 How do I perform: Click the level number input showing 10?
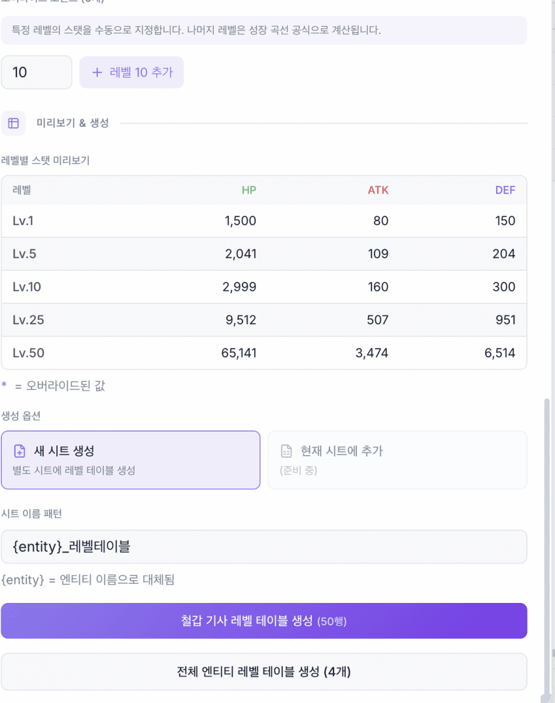pyautogui.click(x=36, y=73)
